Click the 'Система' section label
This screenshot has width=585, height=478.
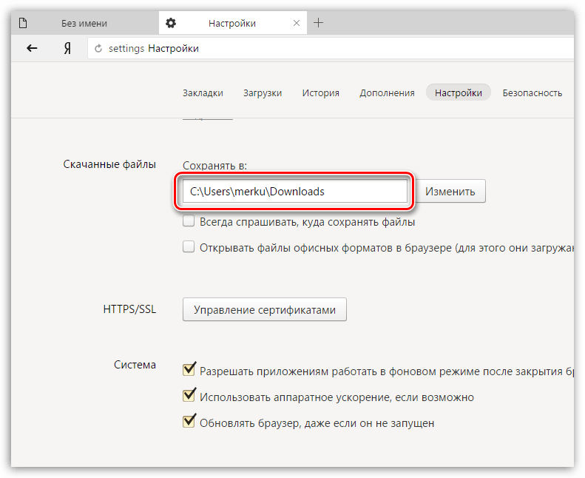135,365
